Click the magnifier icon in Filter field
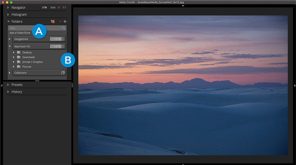This screenshot has height=165, width=296. (63, 28)
